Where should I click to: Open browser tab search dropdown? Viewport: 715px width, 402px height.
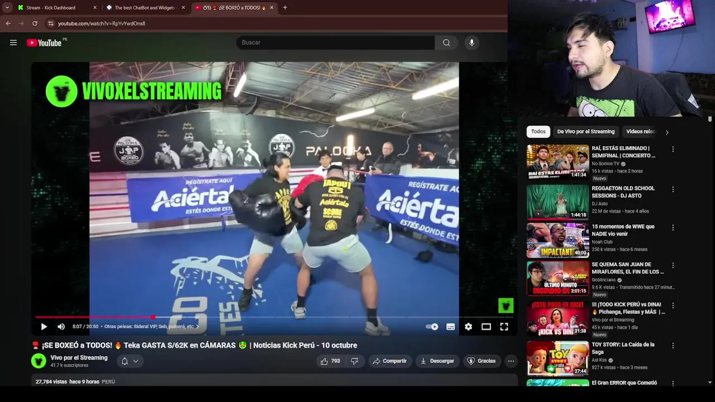coord(7,8)
